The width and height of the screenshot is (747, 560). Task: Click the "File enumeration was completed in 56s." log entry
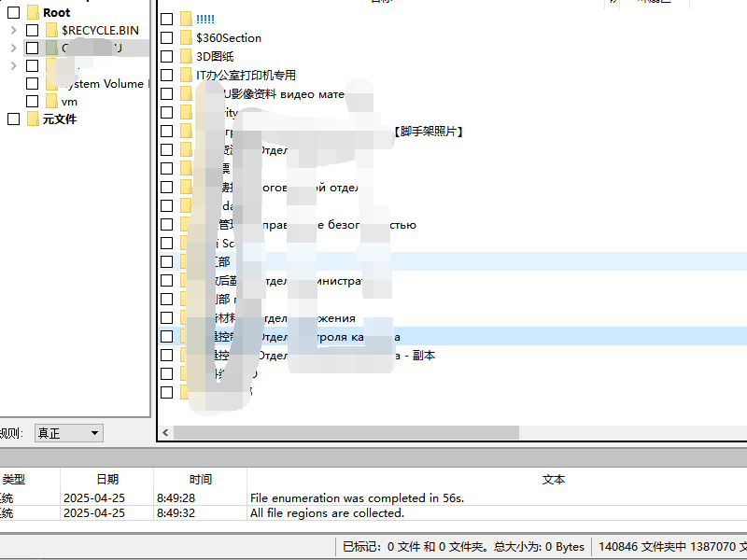(x=358, y=498)
